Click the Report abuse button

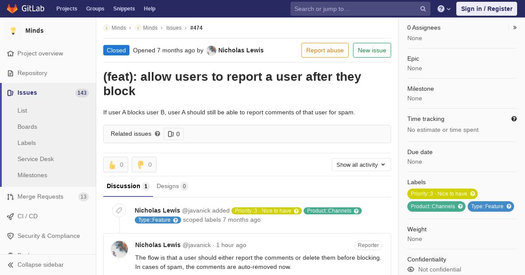[x=325, y=50]
